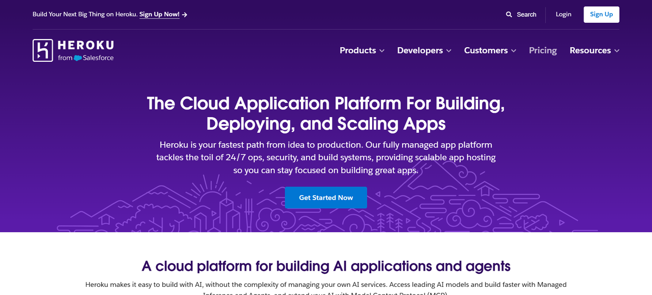This screenshot has height=295, width=652.
Task: Click the chevron beside Customers
Action: 513,51
